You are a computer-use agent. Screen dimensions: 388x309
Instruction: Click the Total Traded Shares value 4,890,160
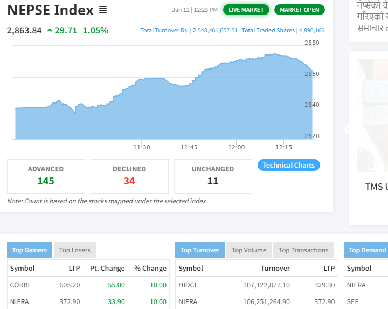[311, 30]
